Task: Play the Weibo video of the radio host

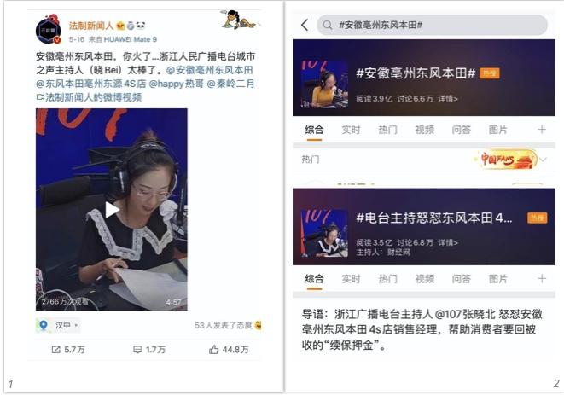Action: [112, 210]
